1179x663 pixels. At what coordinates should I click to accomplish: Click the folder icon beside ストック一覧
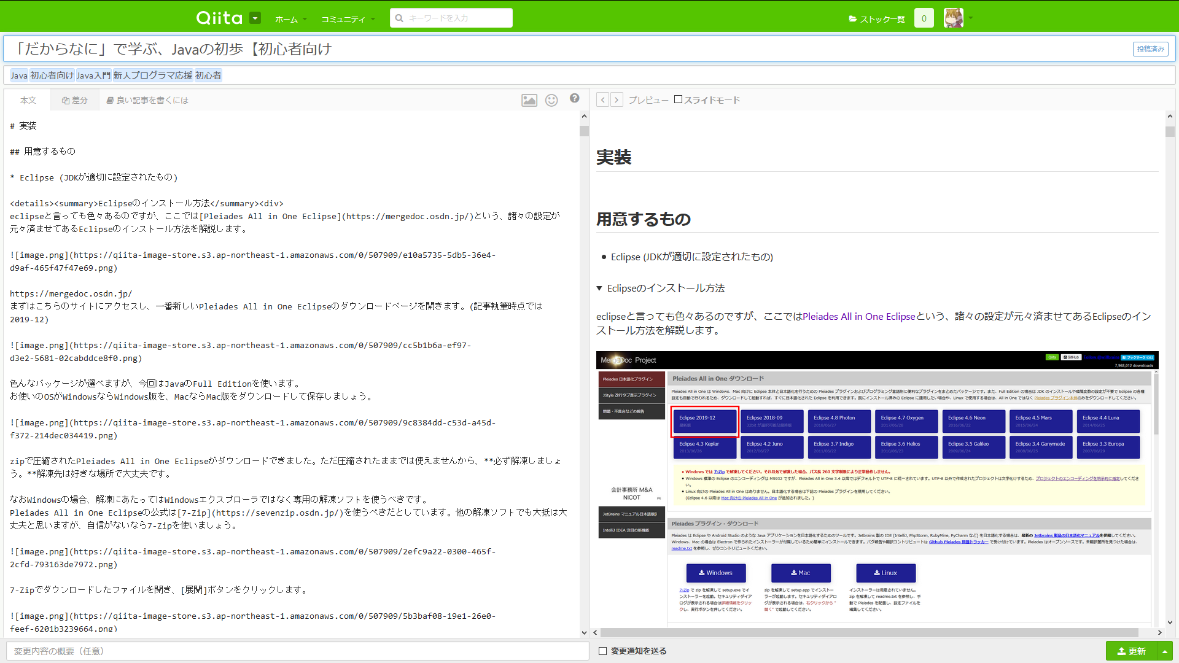coord(853,19)
